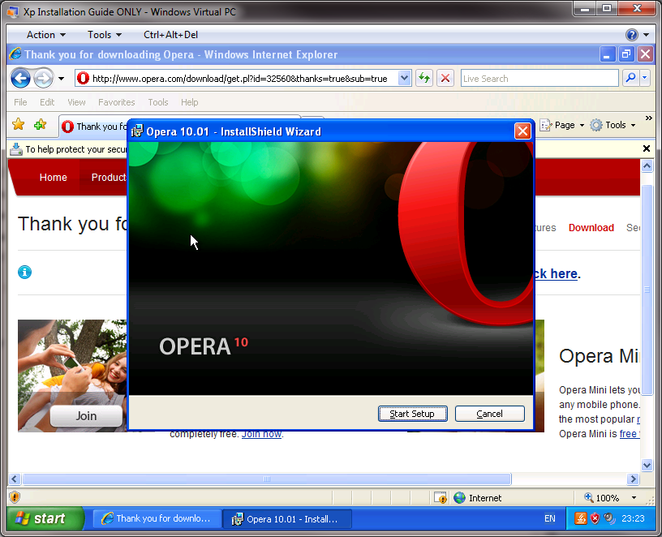Open the Virtual PC Tools menu

click(105, 35)
